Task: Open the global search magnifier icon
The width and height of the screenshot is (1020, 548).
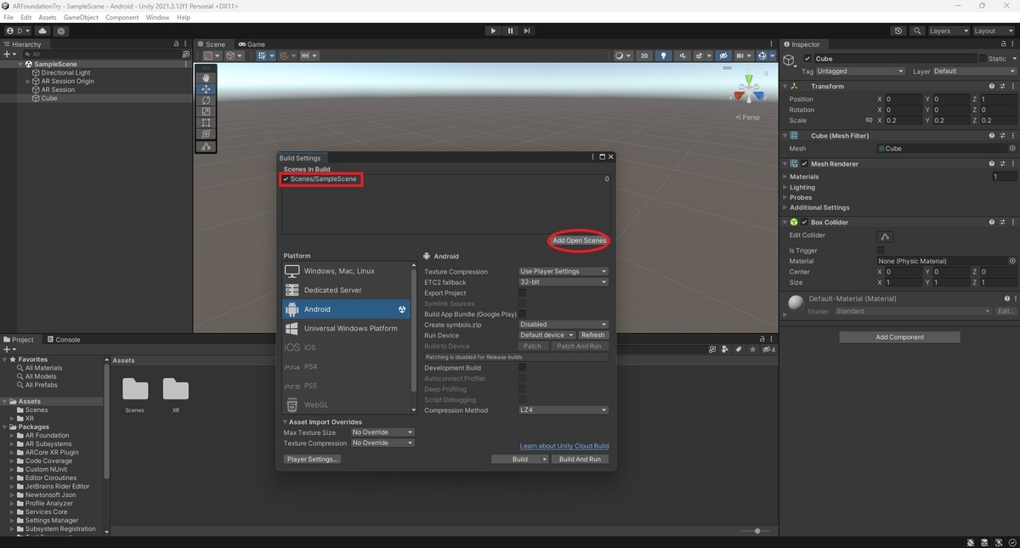Action: click(x=917, y=31)
